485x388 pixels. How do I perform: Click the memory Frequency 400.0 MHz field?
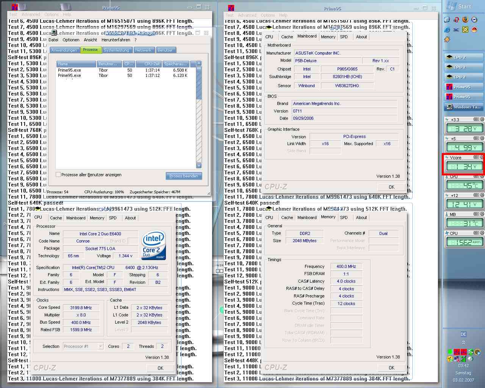click(346, 266)
